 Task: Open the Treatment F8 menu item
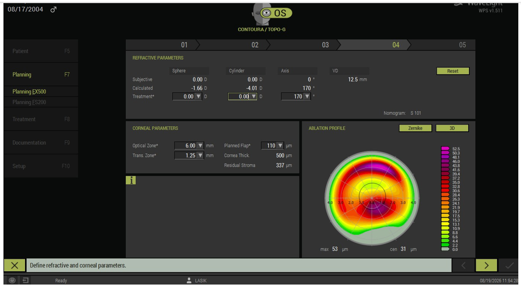pyautogui.click(x=41, y=119)
